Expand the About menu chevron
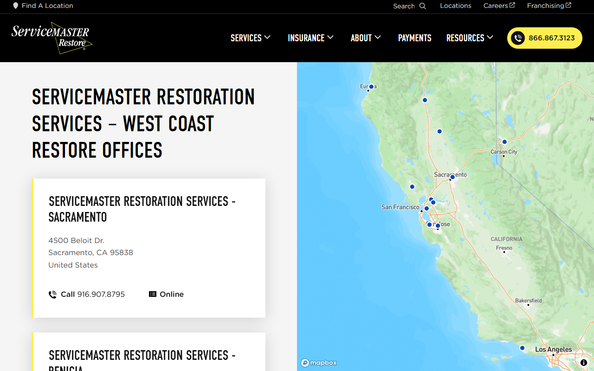The width and height of the screenshot is (594, 371). click(x=378, y=37)
